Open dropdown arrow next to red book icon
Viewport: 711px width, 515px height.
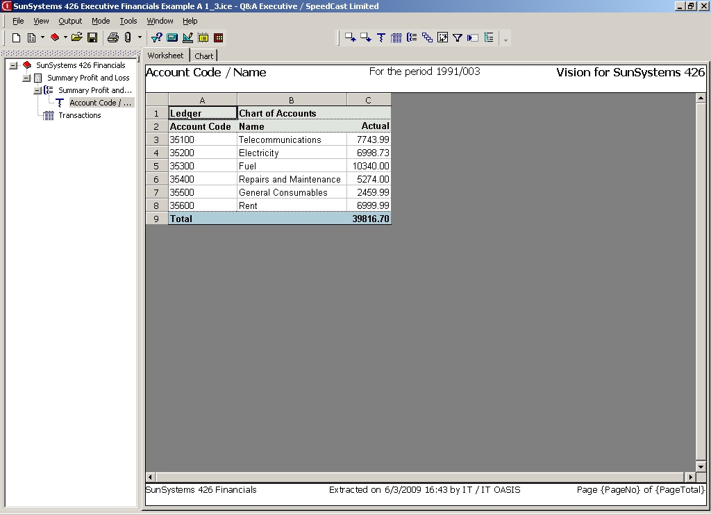point(65,37)
